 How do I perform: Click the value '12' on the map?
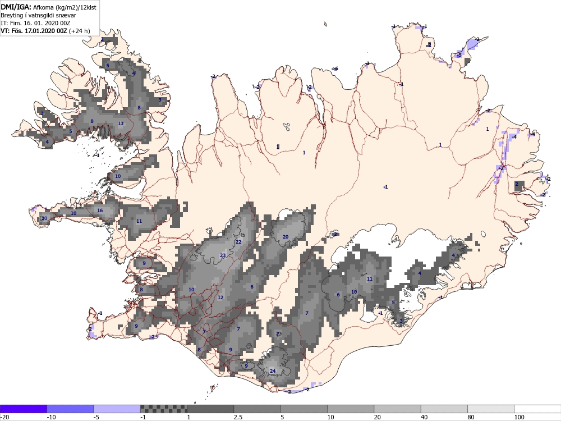coord(220,298)
